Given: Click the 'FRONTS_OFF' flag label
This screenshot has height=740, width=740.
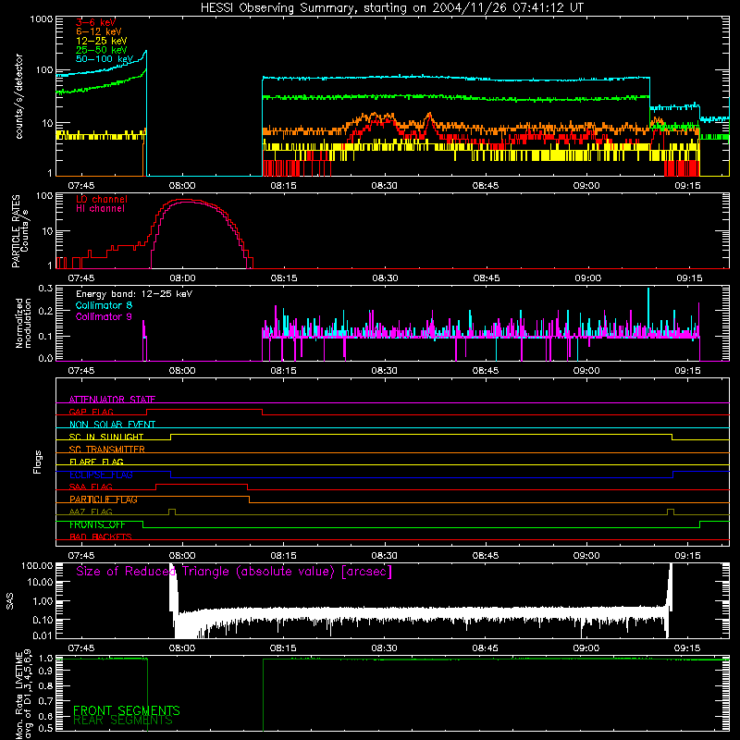Looking at the screenshot, I should pos(97,524).
